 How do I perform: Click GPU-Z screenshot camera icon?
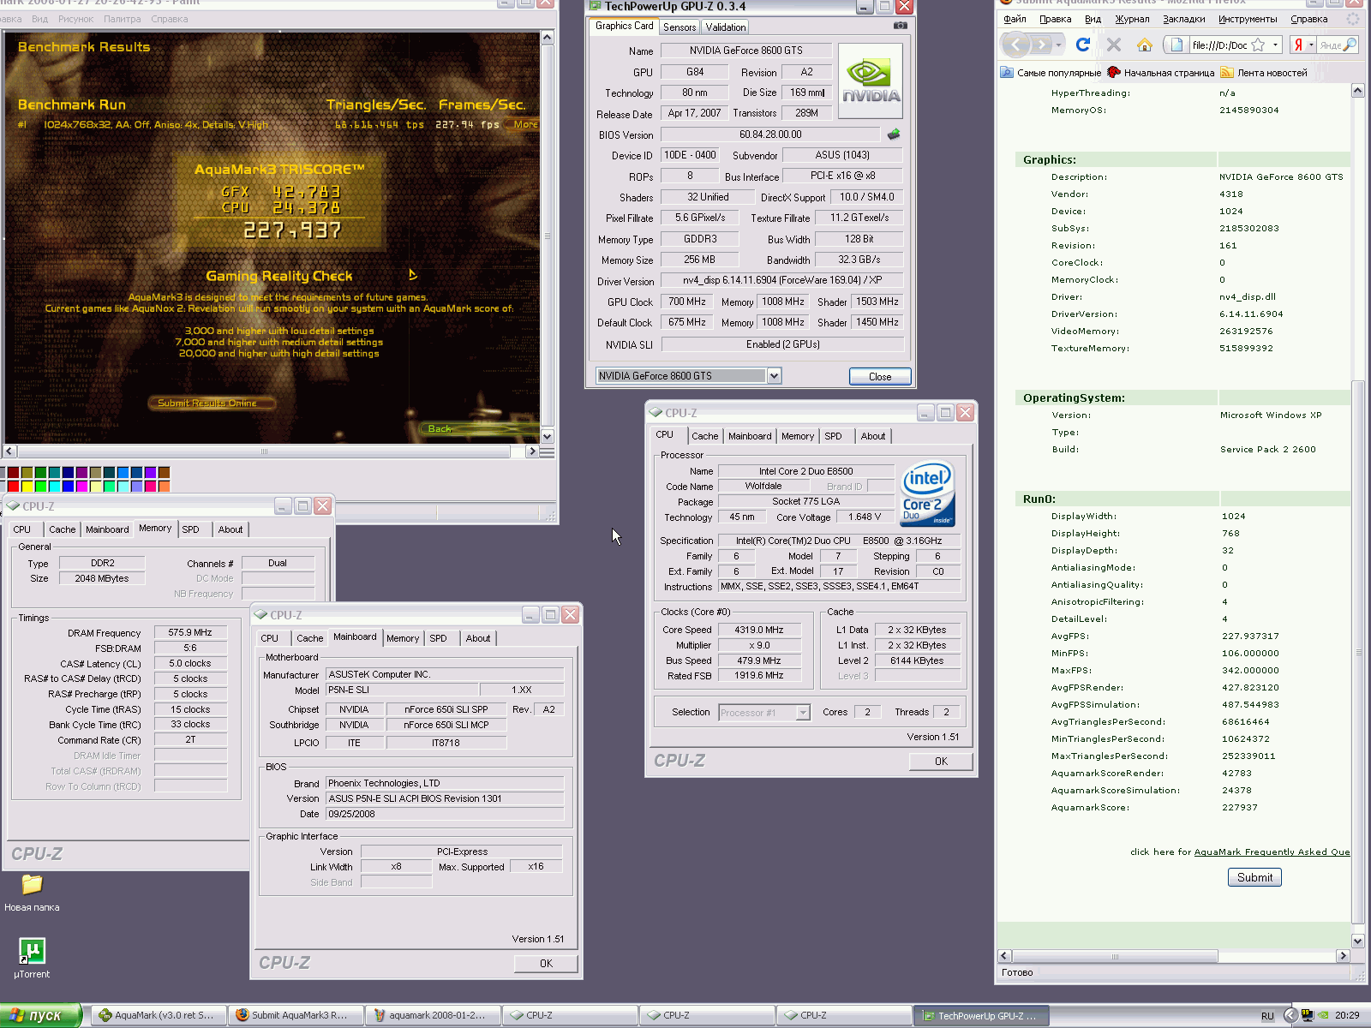900,26
